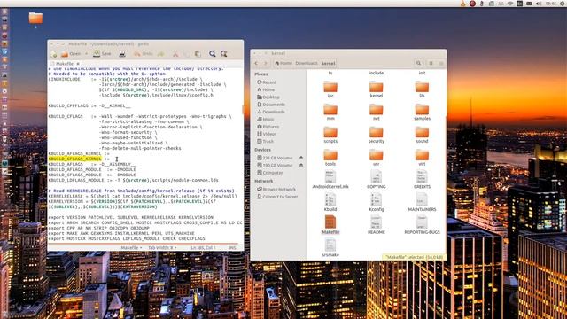The width and height of the screenshot is (567, 319).
Task: Go forward in file manager
Action: 266,63
